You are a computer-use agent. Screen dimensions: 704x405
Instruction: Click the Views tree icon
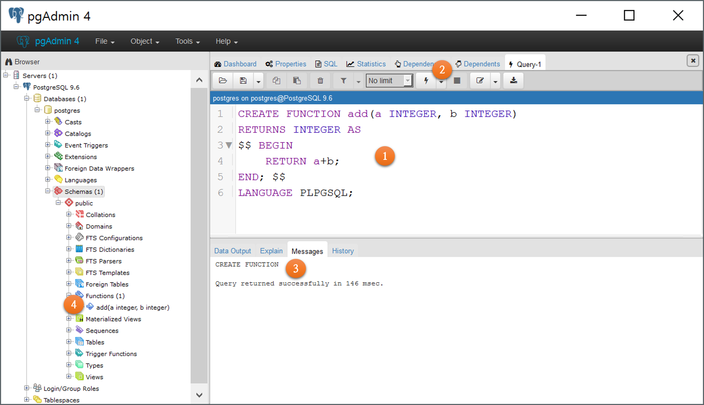click(x=80, y=377)
